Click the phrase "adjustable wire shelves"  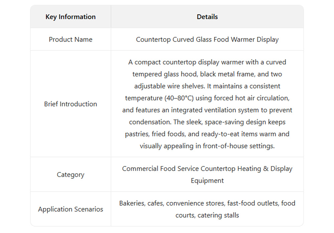click(x=168, y=86)
